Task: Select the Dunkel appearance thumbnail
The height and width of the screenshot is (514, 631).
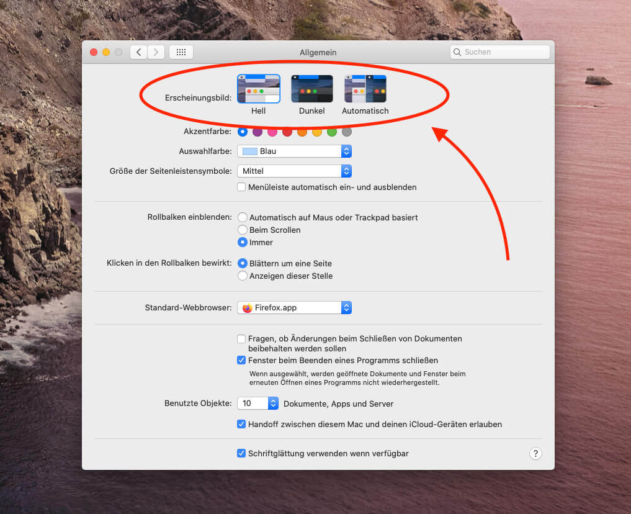Action: pyautogui.click(x=312, y=89)
